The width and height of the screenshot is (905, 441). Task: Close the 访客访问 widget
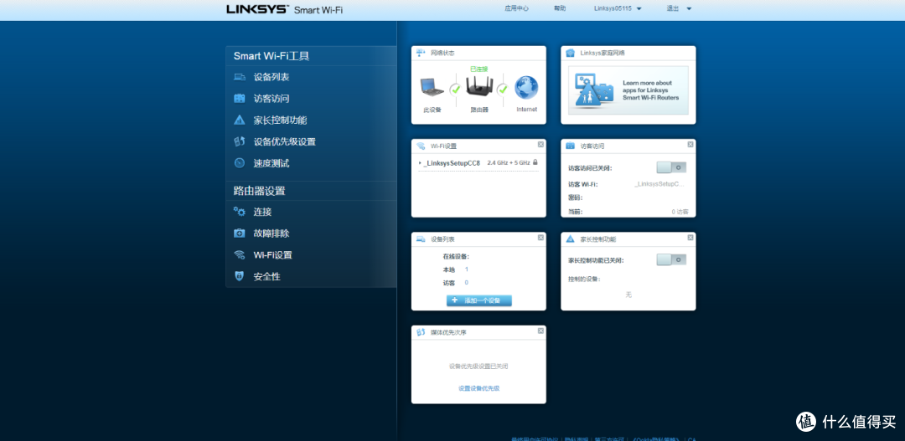tap(690, 144)
